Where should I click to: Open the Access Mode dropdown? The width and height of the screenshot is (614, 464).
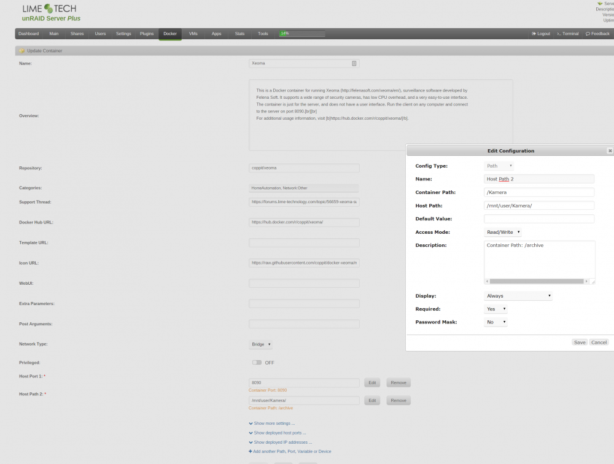(503, 232)
